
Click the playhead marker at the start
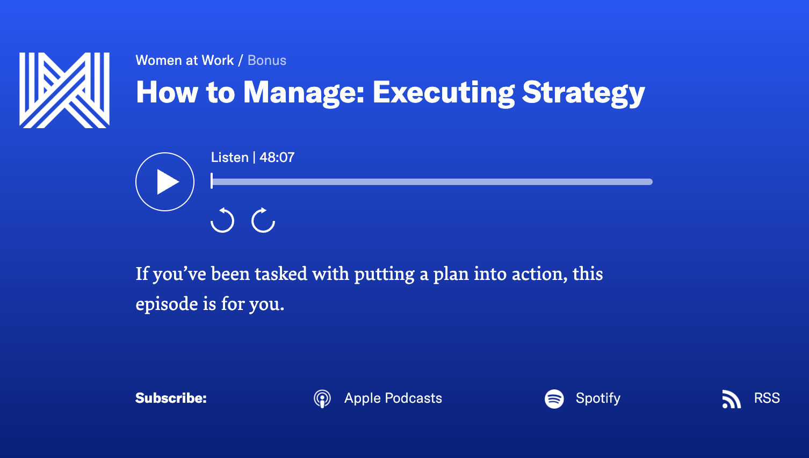212,181
